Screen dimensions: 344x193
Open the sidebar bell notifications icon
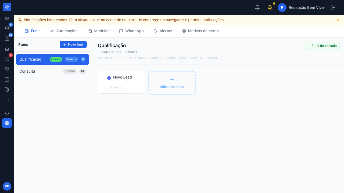tap(7, 113)
